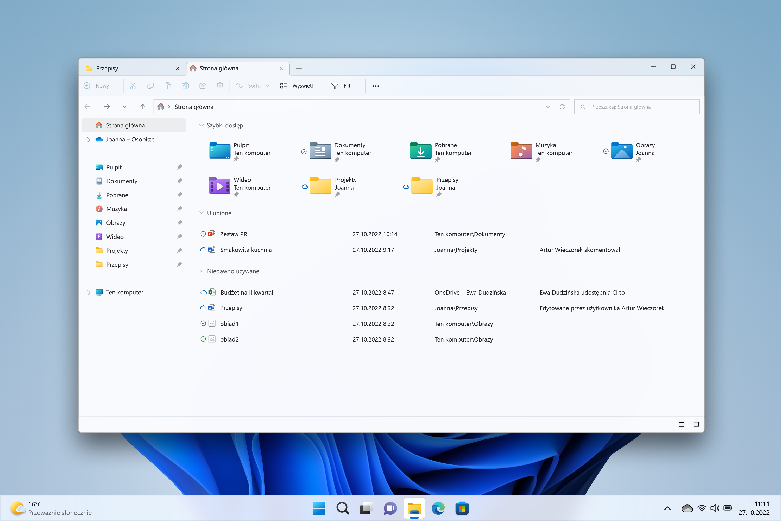The width and height of the screenshot is (781, 521).
Task: Select the Rename icon in the toolbar
Action: [185, 86]
